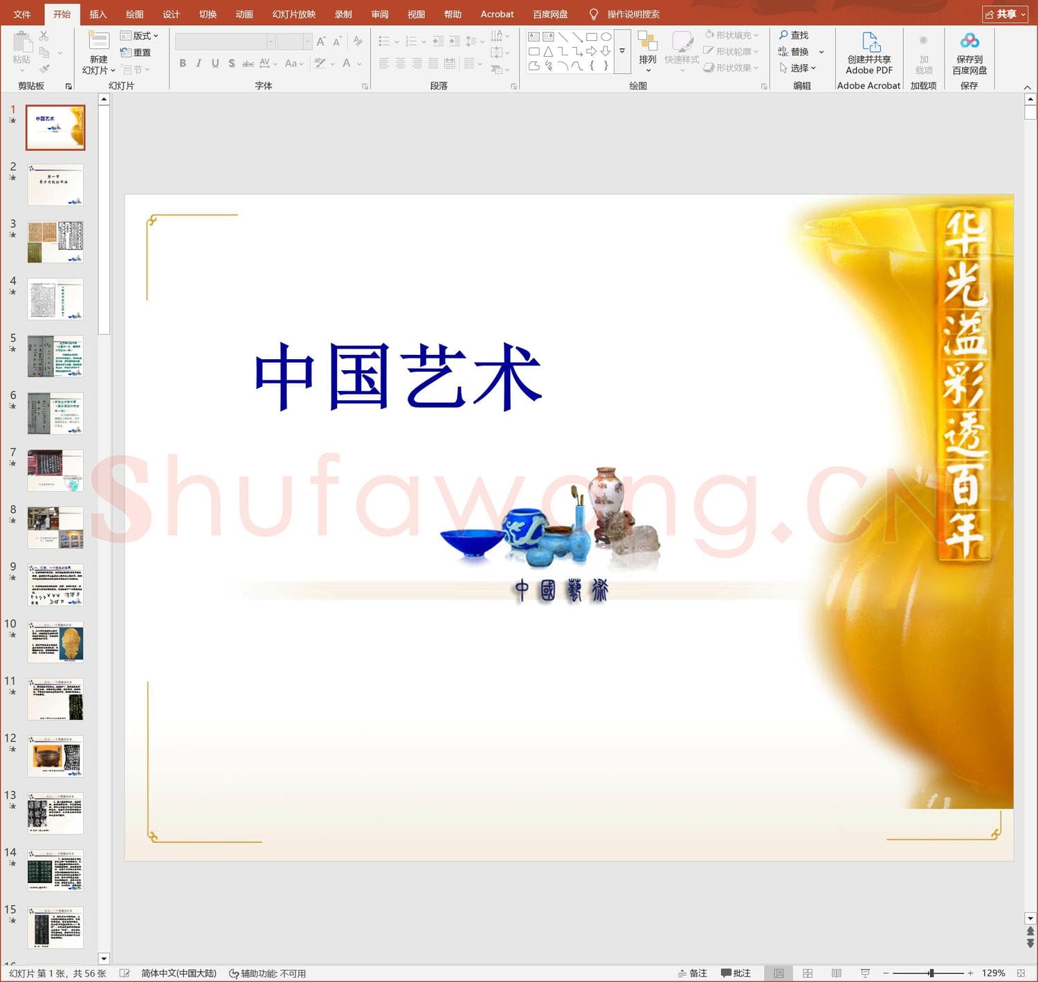Click the zoom slider handle
Viewport: 1038px width, 982px height.
coord(931,973)
